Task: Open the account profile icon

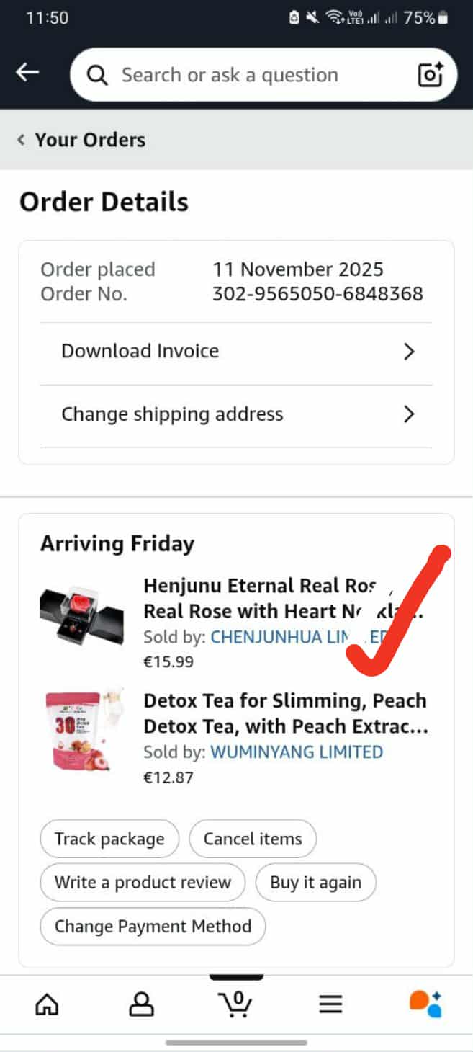Action: (141, 1003)
